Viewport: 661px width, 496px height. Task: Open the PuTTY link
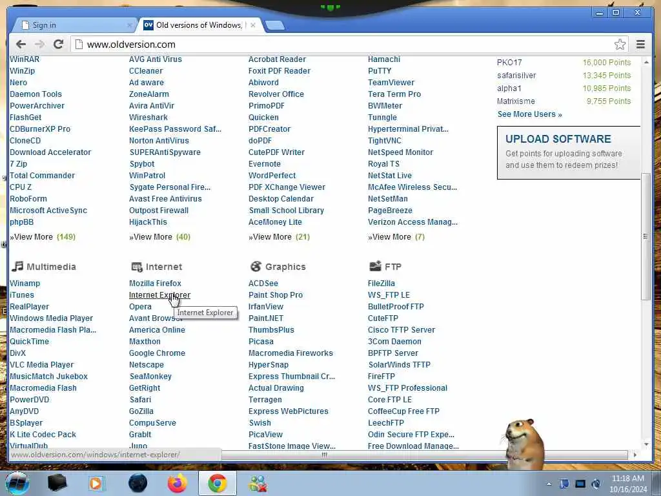pyautogui.click(x=380, y=71)
